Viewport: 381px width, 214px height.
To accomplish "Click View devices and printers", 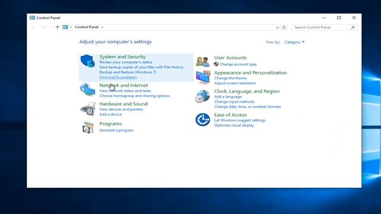I will (121, 109).
